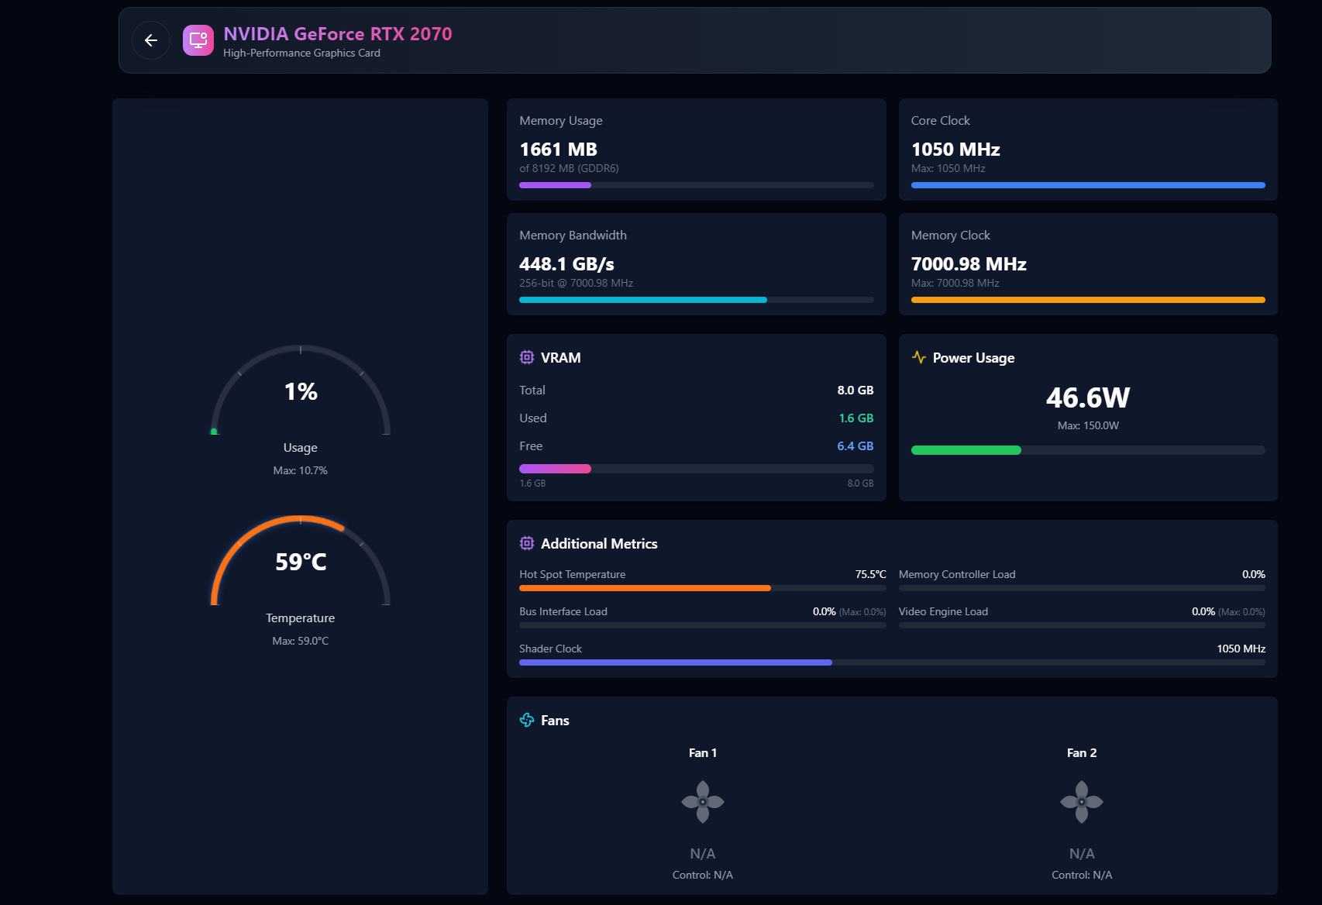Click the back arrow in the header
This screenshot has height=905, width=1322.
coord(151,40)
